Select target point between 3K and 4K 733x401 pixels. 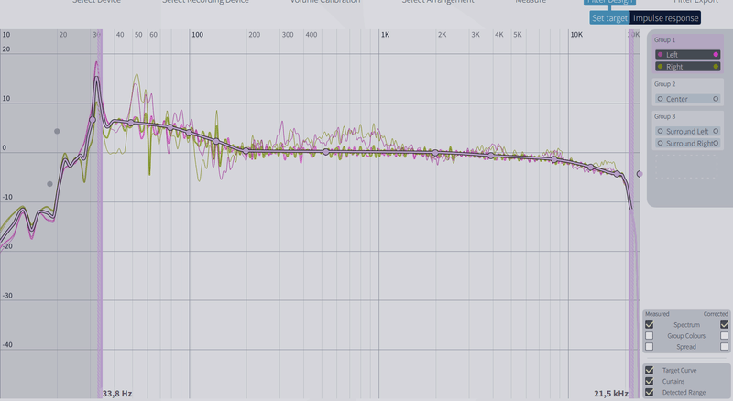490,156
